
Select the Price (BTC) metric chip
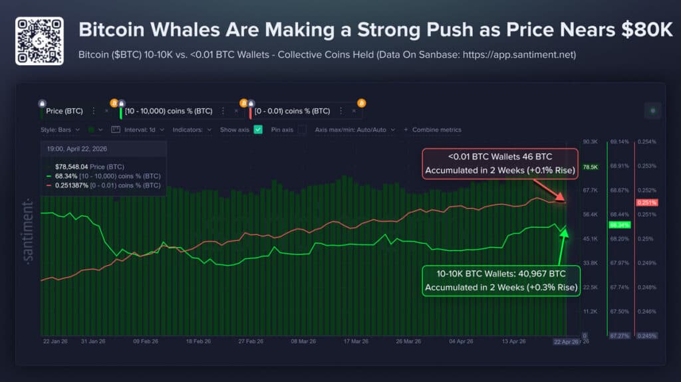point(63,111)
